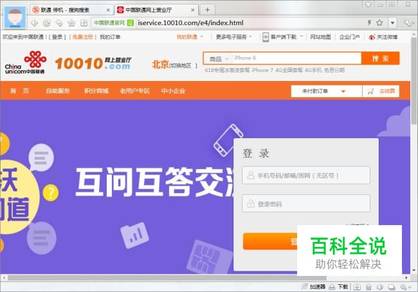Click the horizontal scrollbar thumb

click(x=167, y=278)
